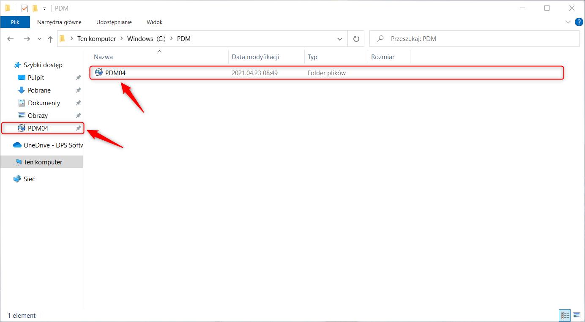Viewport: 585px width, 322px height.
Task: Click the Properties quick access toolbar icon
Action: [25, 8]
